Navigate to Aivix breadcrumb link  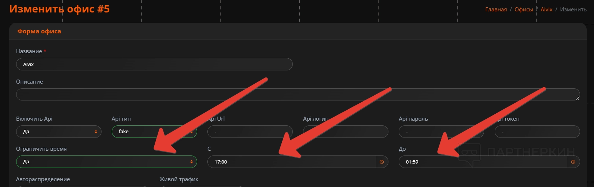click(x=546, y=10)
